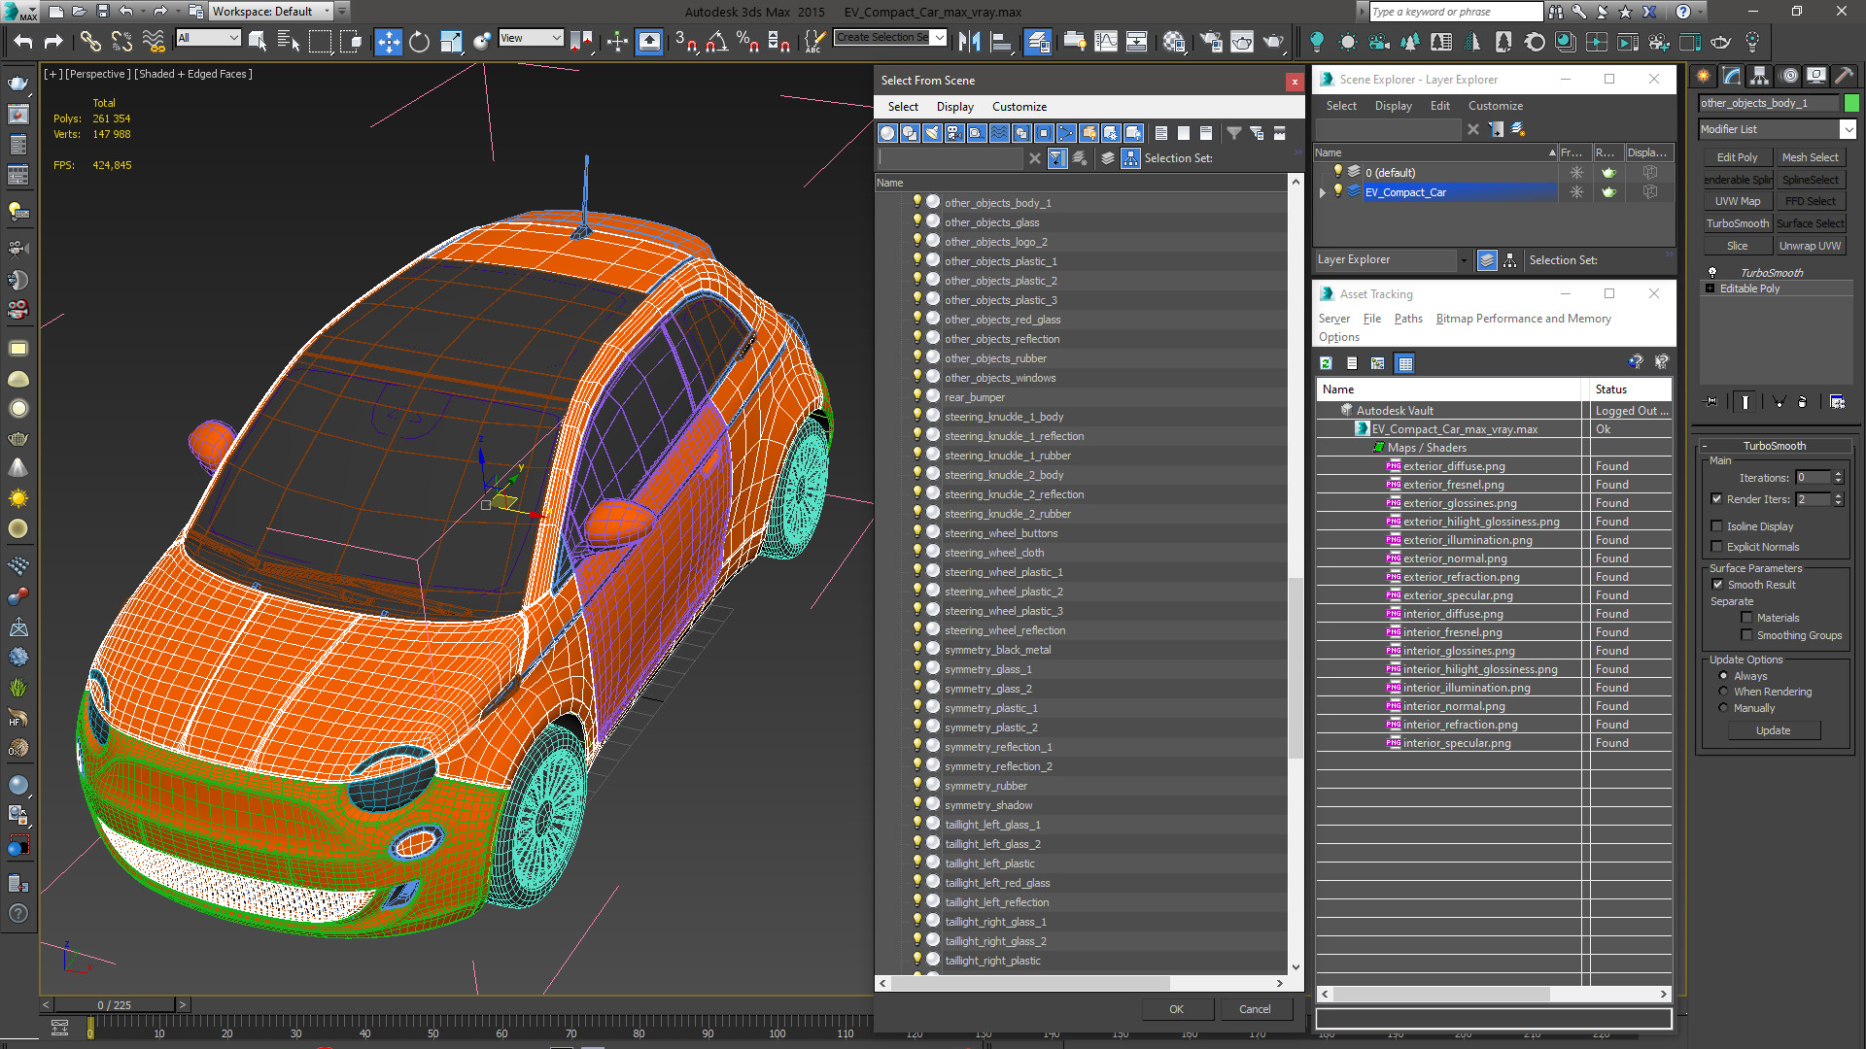This screenshot has width=1866, height=1049.
Task: Click the Iterations spinner arrows
Action: [x=1838, y=477]
